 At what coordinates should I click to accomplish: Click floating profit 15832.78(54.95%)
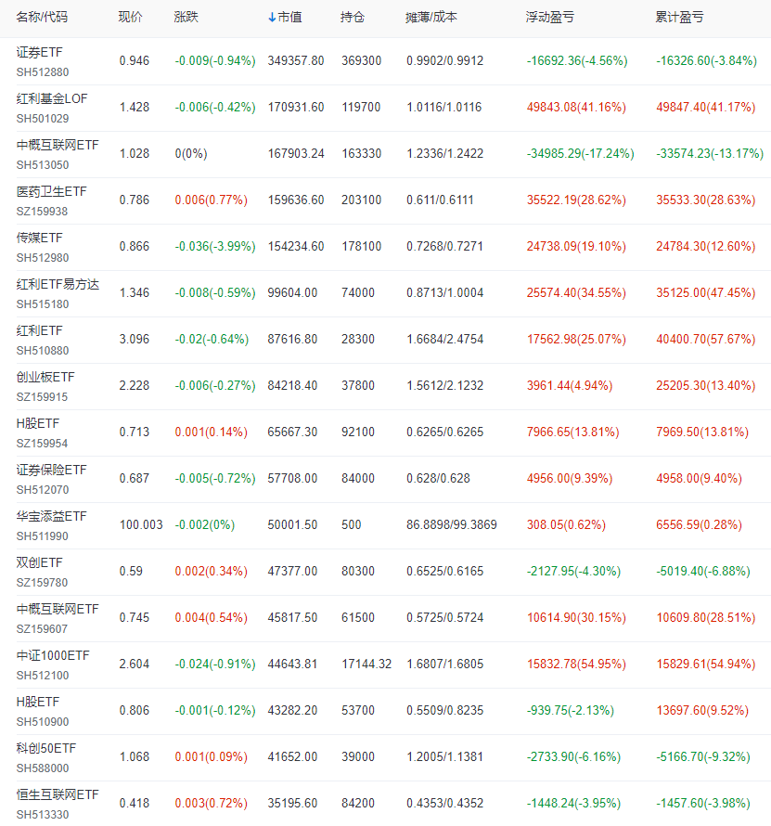pos(577,664)
